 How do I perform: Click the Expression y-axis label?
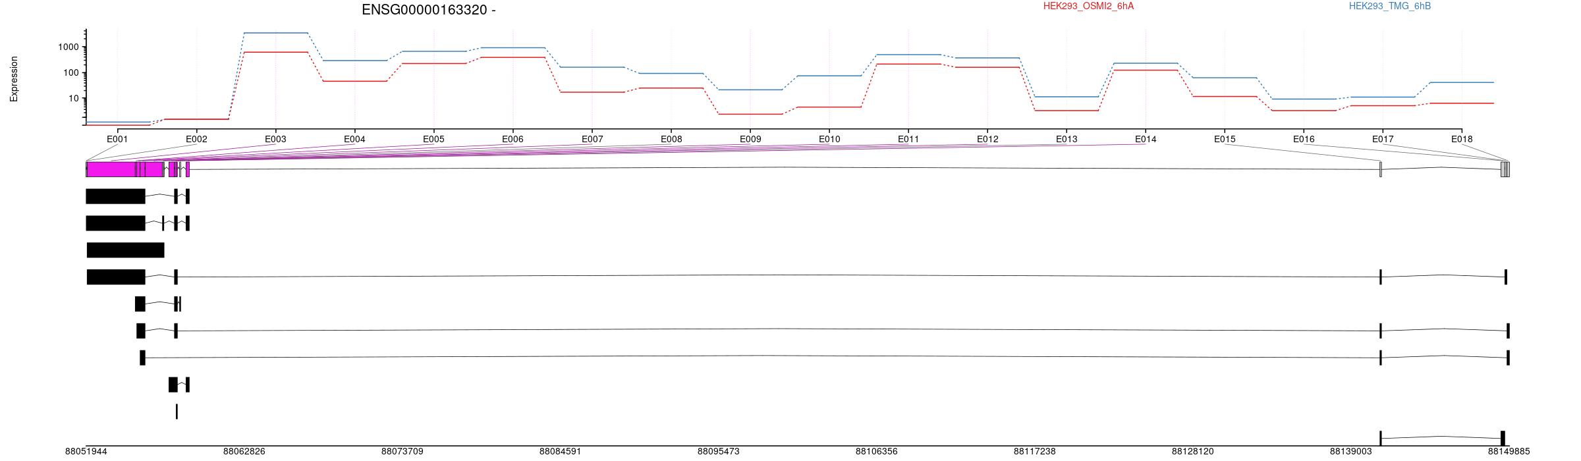[x=14, y=79]
